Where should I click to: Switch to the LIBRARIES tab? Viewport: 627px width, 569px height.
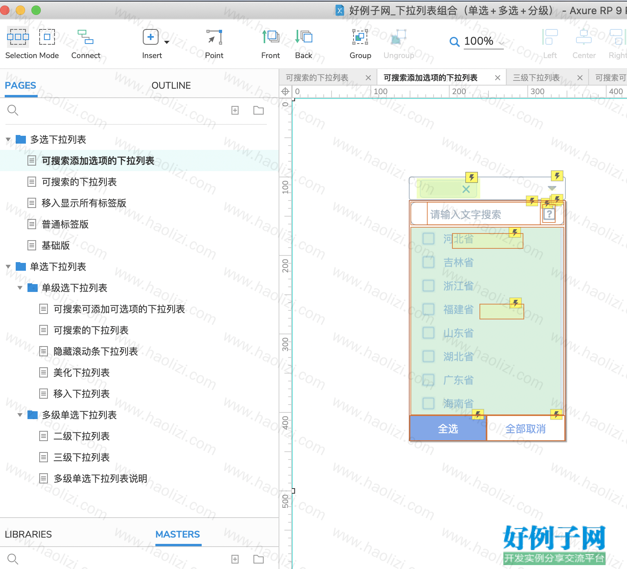point(28,534)
